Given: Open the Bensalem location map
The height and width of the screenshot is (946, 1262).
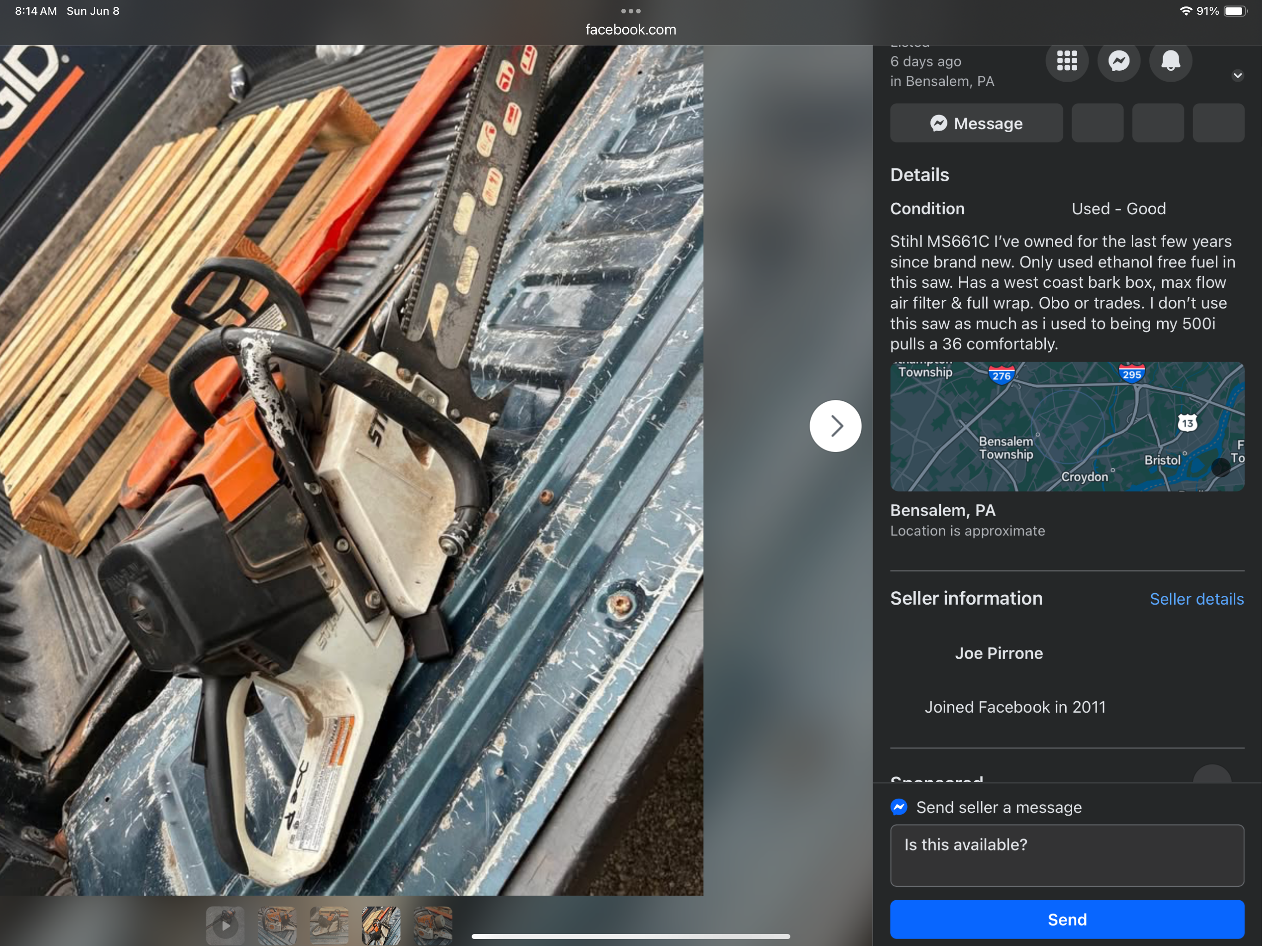Looking at the screenshot, I should (x=1067, y=427).
